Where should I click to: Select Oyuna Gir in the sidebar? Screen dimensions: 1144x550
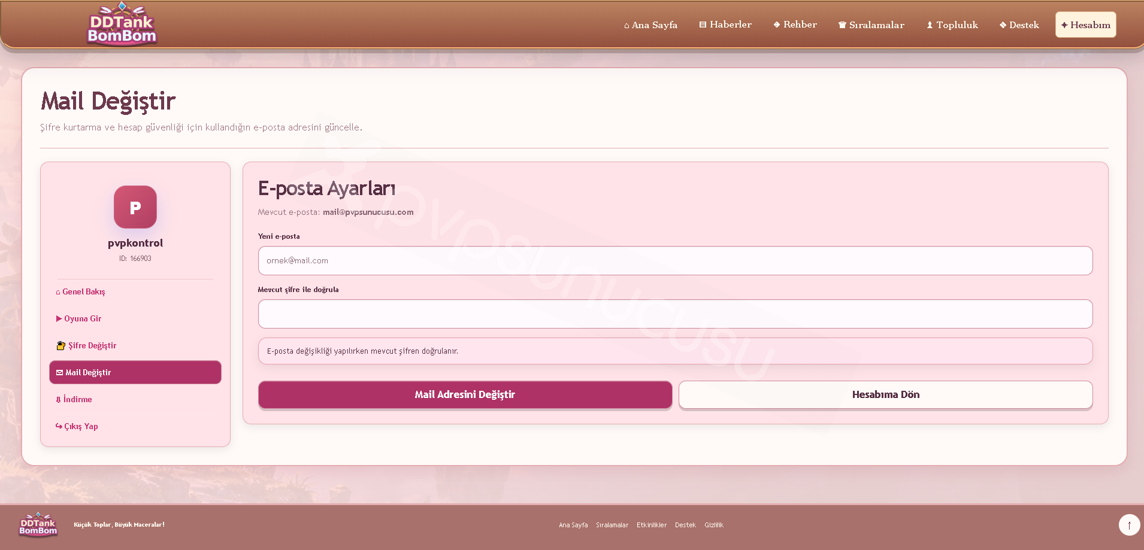[135, 318]
